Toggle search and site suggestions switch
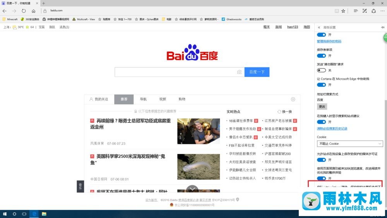 click(x=321, y=122)
